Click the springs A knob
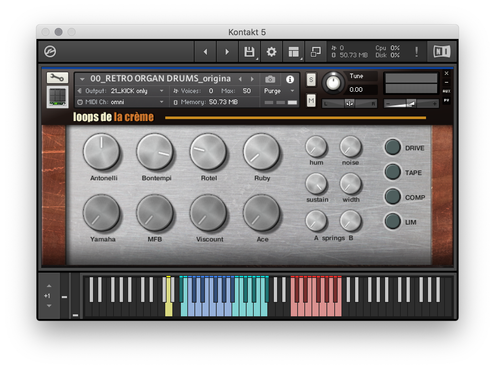The image size is (495, 369). tap(316, 221)
